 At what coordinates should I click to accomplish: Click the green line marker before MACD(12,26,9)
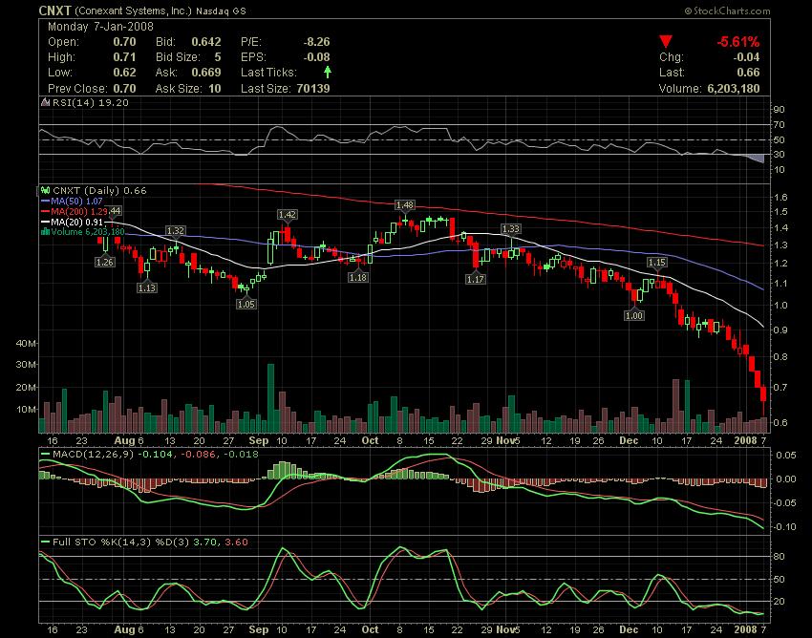46,455
